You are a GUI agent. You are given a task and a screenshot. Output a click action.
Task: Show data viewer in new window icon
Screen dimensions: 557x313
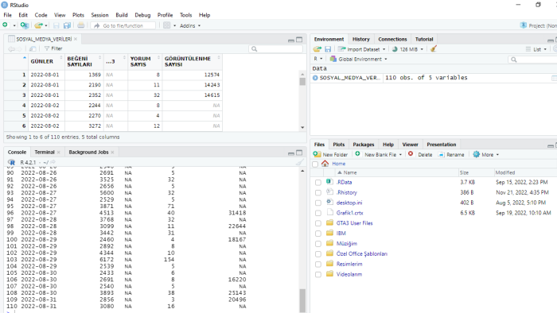33,48
